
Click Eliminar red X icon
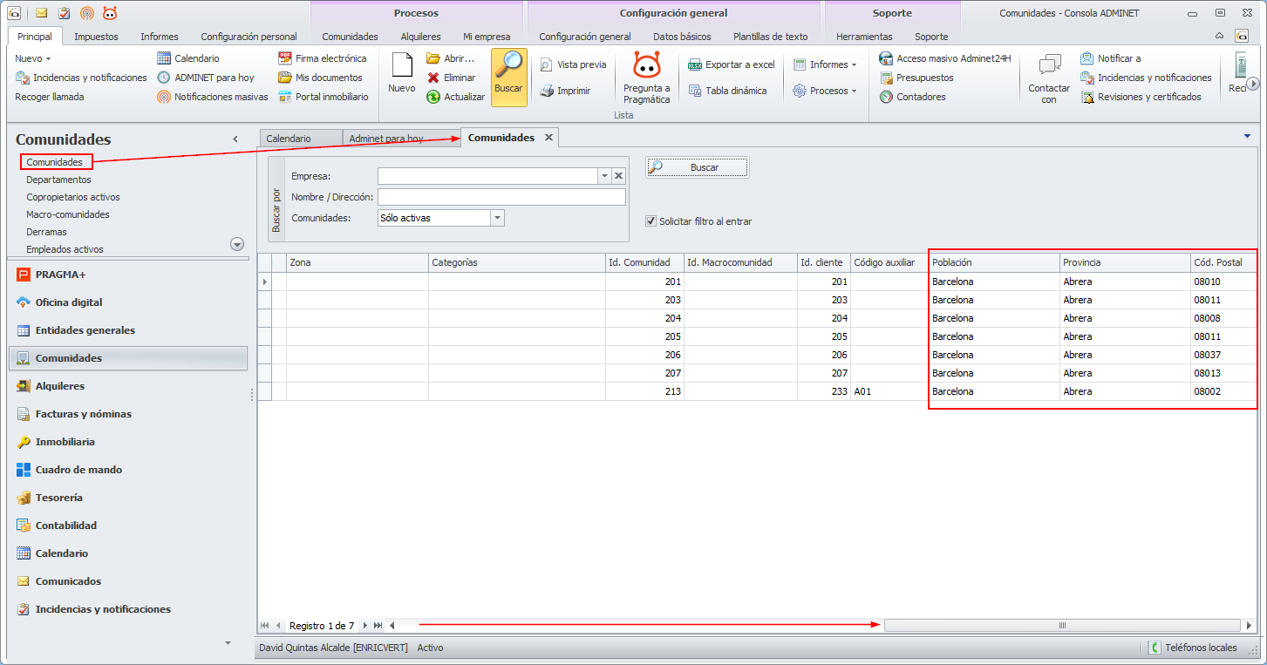pos(433,78)
